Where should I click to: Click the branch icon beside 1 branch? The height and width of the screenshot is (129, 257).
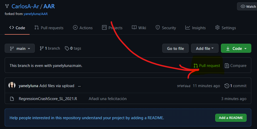42,48
